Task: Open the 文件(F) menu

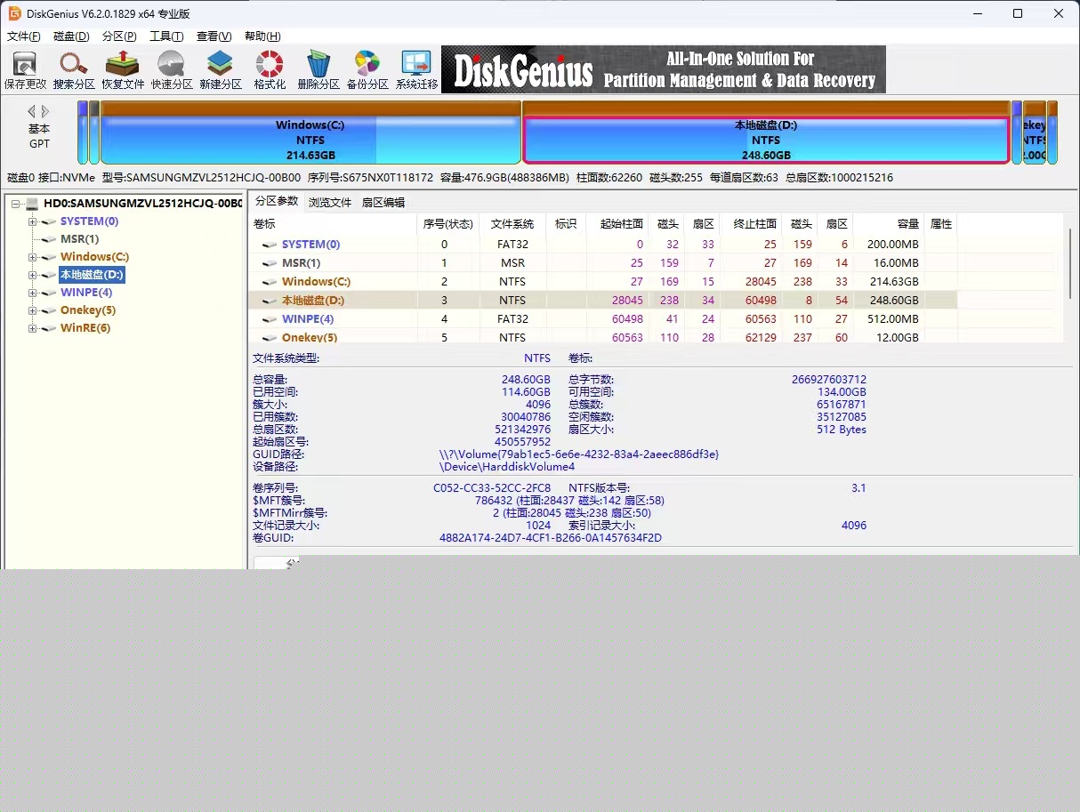Action: (x=24, y=36)
